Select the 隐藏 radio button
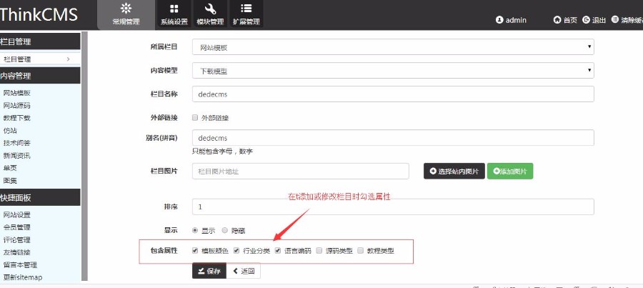The height and width of the screenshot is (288, 643). tap(225, 231)
